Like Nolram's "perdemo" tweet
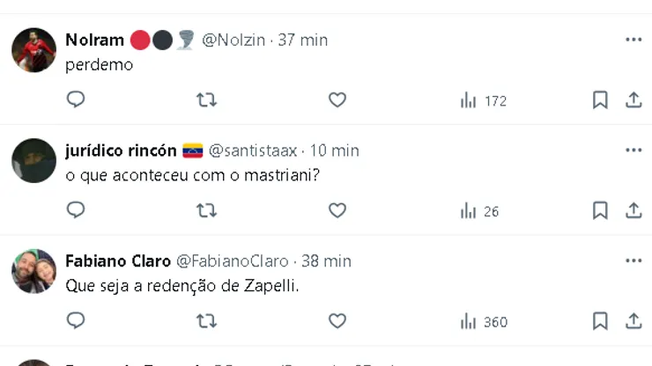Image resolution: width=652 pixels, height=366 pixels. click(x=337, y=100)
